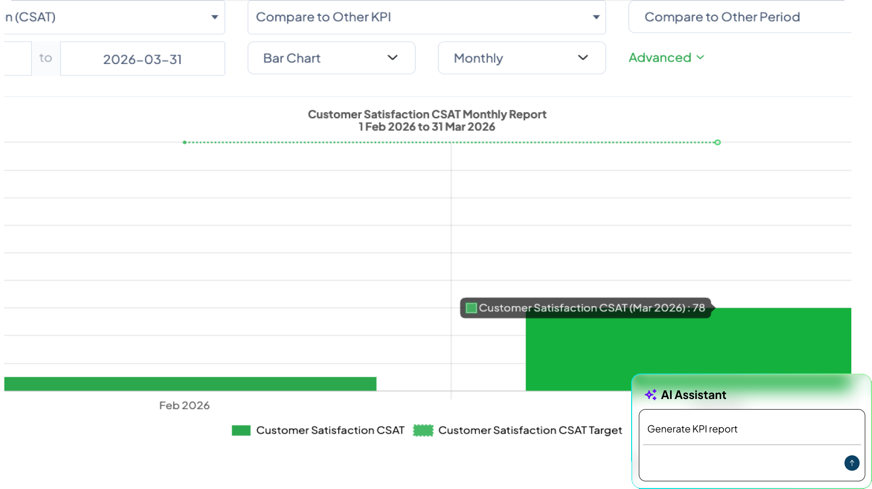Click the Advanced link
Screen dimensions: 872x489
659,57
